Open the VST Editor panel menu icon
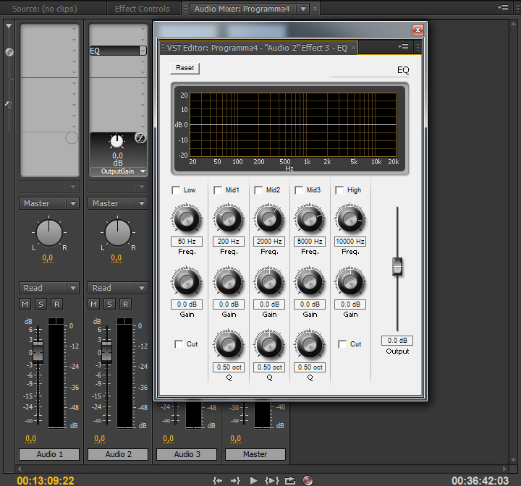 403,47
